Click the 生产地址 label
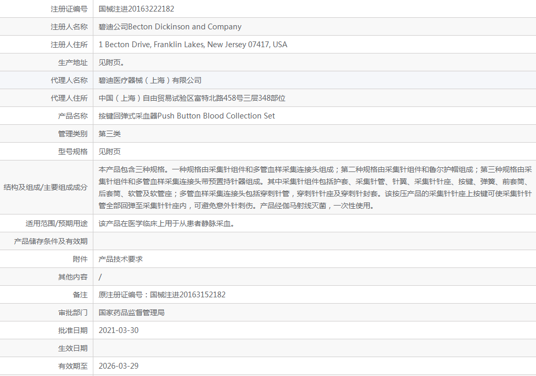Image resolution: width=536 pixels, height=376 pixels. point(73,62)
